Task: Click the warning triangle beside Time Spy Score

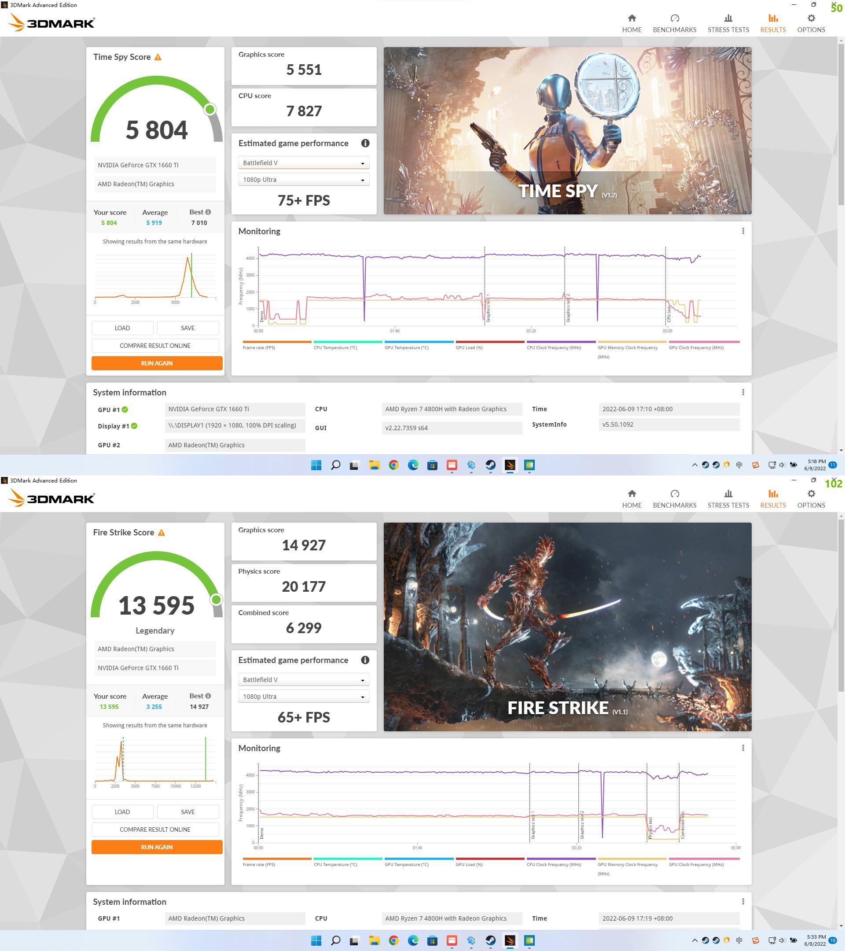Action: coord(158,57)
